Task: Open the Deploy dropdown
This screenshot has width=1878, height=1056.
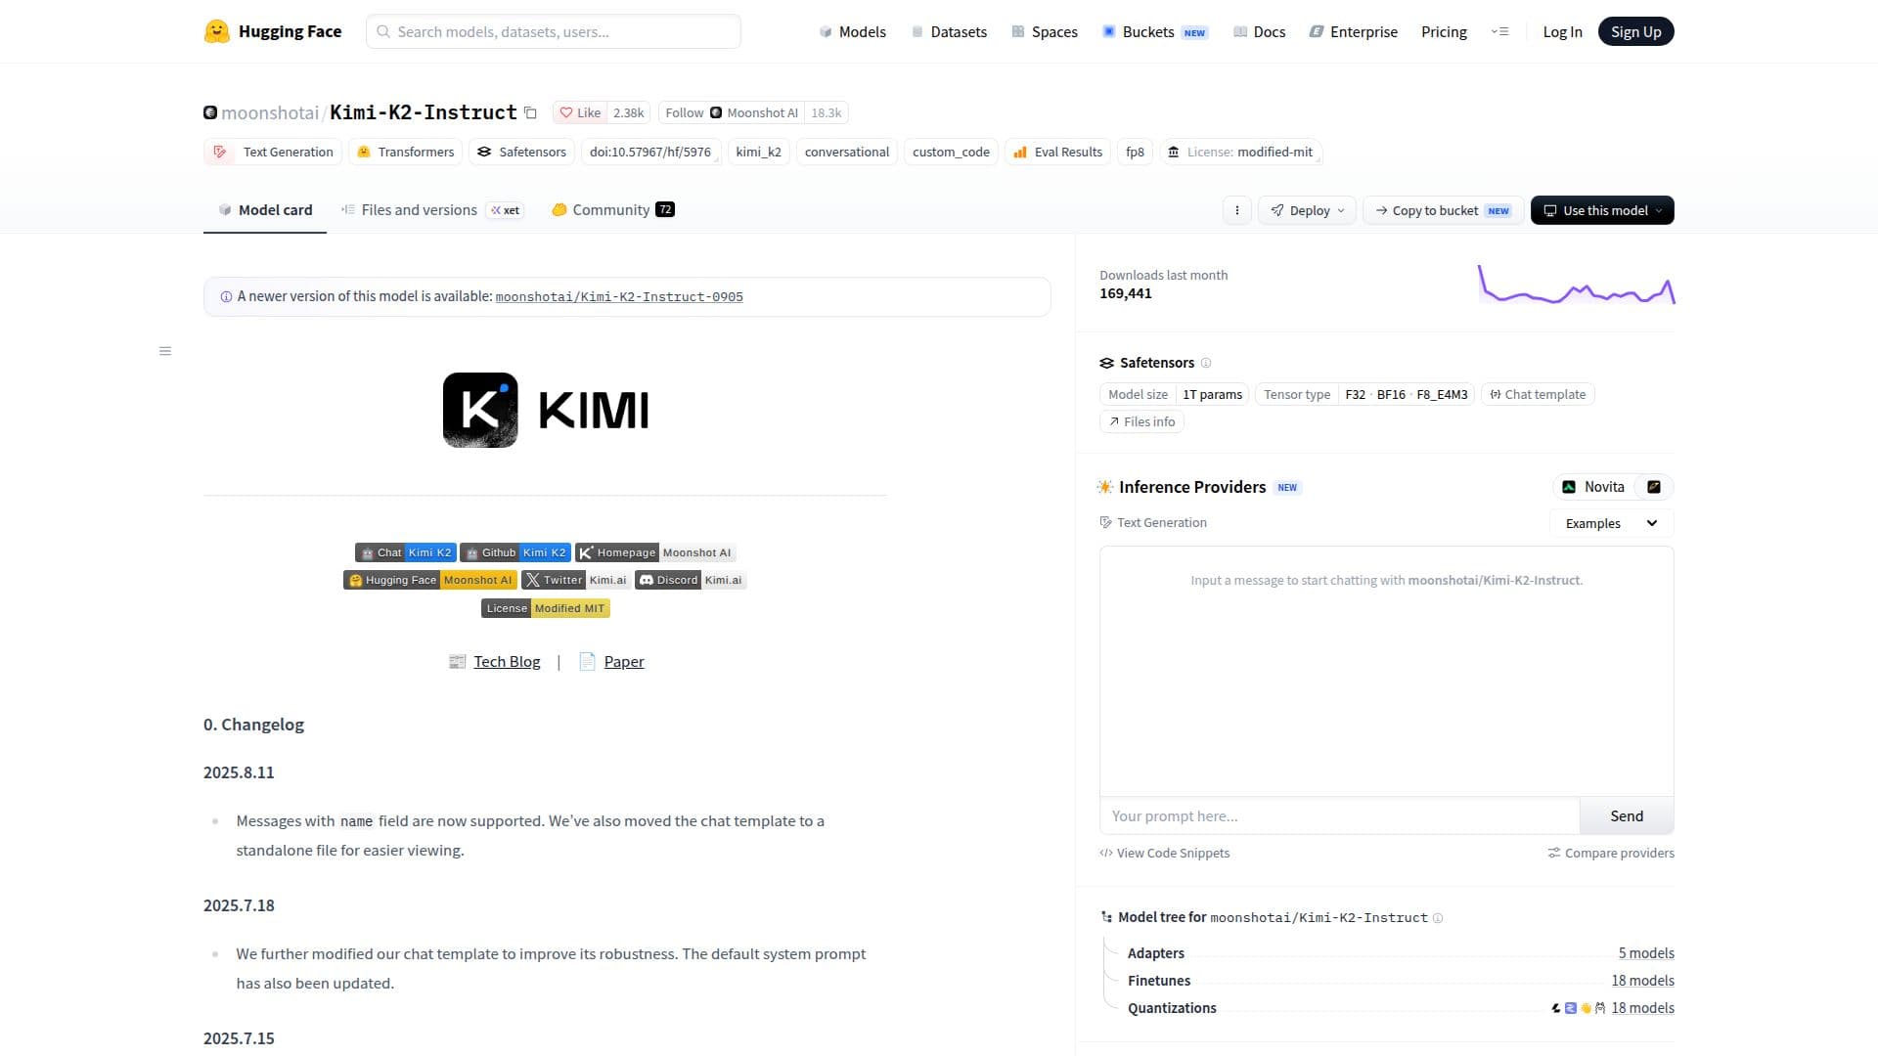Action: coord(1308,210)
